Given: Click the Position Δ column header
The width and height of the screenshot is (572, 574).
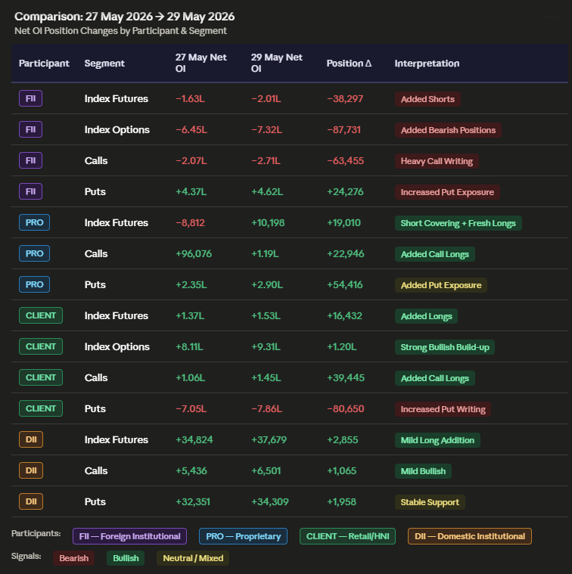Looking at the screenshot, I should click(x=349, y=64).
